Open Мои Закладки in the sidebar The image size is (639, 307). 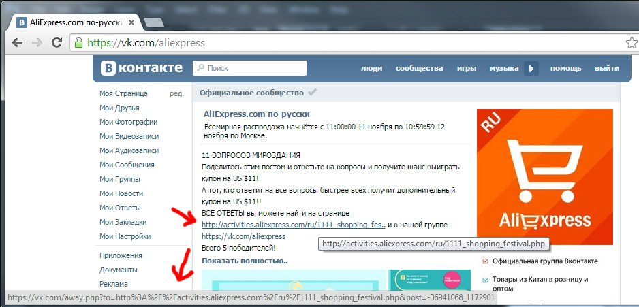point(123,222)
